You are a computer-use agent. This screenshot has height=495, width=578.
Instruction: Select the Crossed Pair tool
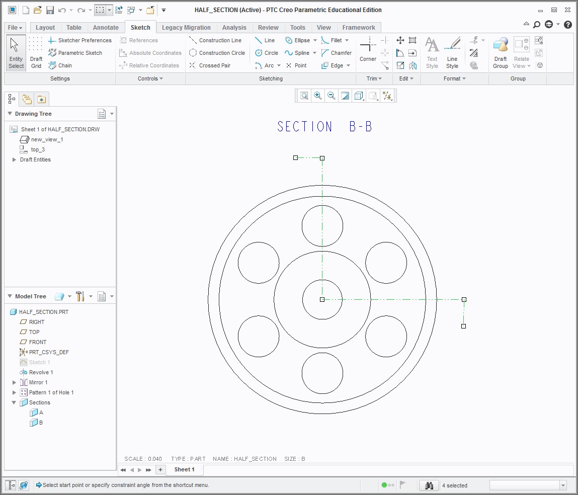coord(210,65)
